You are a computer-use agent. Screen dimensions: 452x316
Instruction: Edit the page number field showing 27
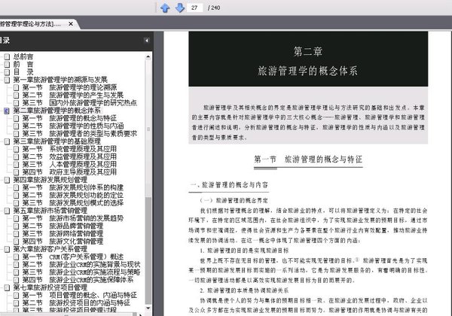pyautogui.click(x=195, y=8)
